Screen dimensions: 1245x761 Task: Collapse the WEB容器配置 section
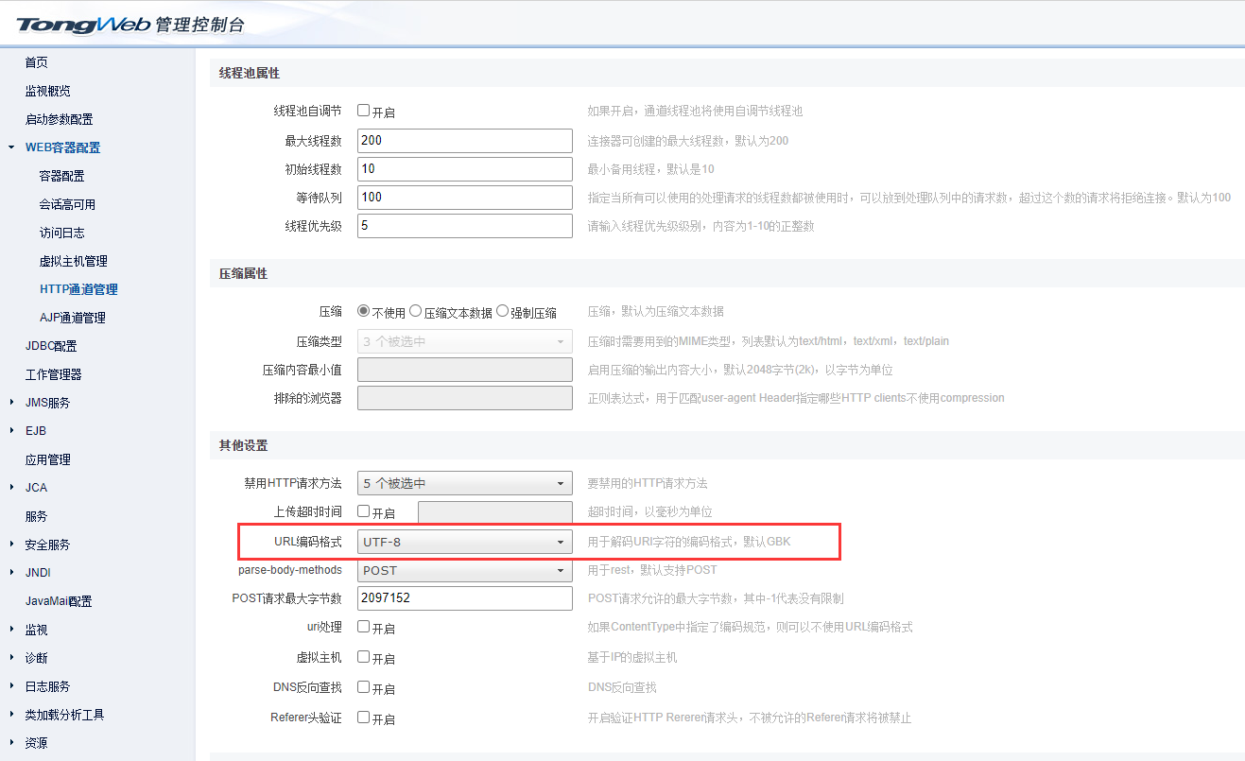61,147
